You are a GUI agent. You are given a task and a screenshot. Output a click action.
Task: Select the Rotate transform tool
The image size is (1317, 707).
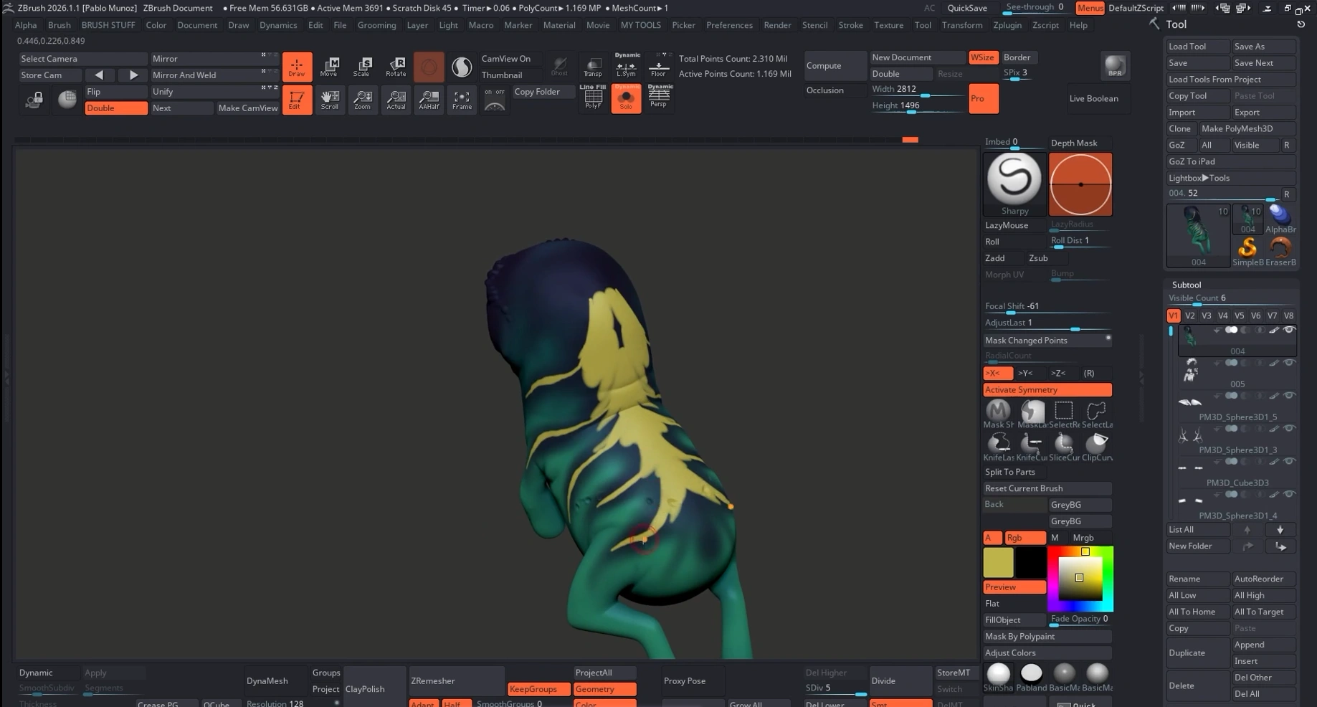click(x=396, y=67)
